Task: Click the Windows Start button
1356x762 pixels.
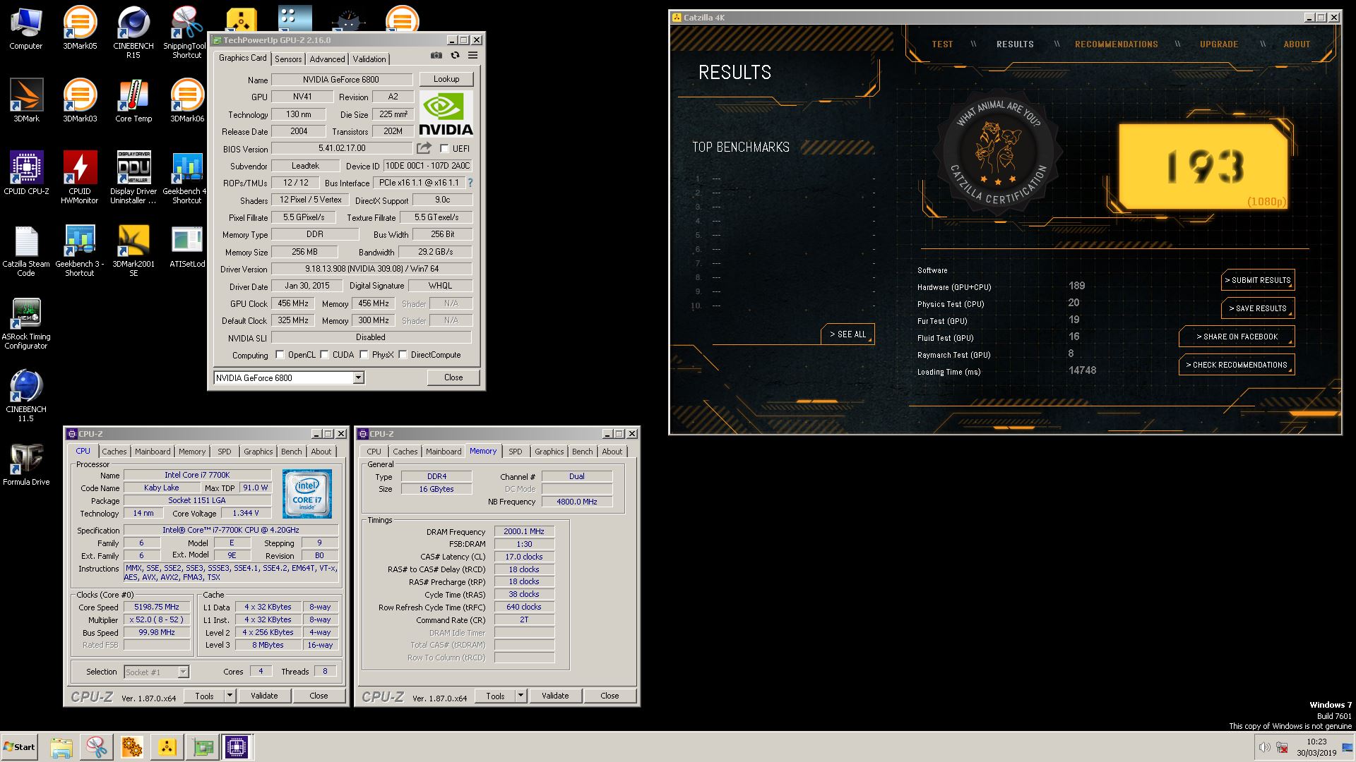Action: [20, 747]
